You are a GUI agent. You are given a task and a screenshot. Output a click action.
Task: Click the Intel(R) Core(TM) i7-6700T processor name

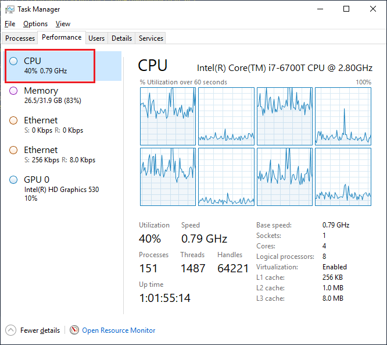point(285,67)
